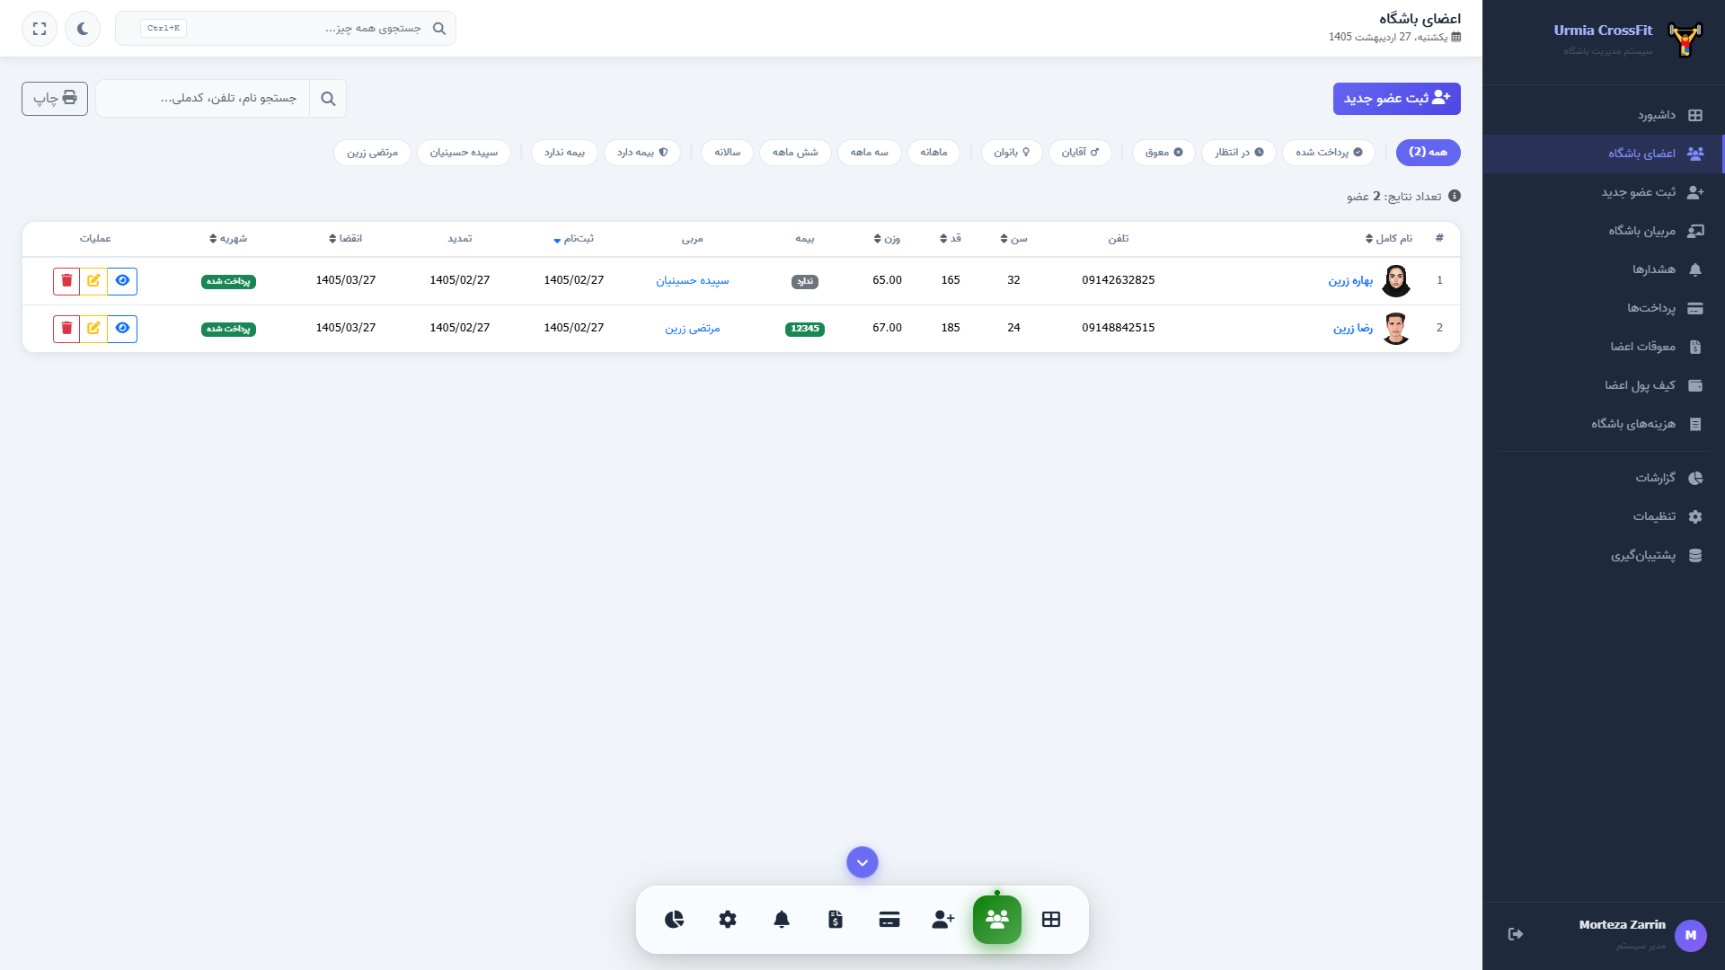Viewport: 1725px width, 970px height.
Task: Filter by پرداخت شده chip
Action: [1328, 153]
